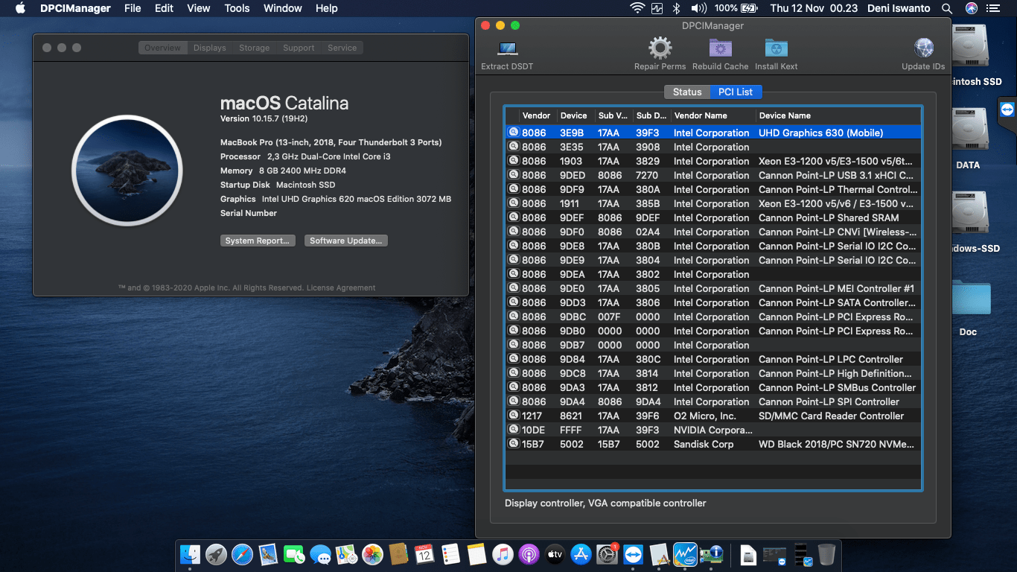The width and height of the screenshot is (1017, 572).
Task: Open System Preferences with badge in Dock
Action: pyautogui.click(x=607, y=554)
